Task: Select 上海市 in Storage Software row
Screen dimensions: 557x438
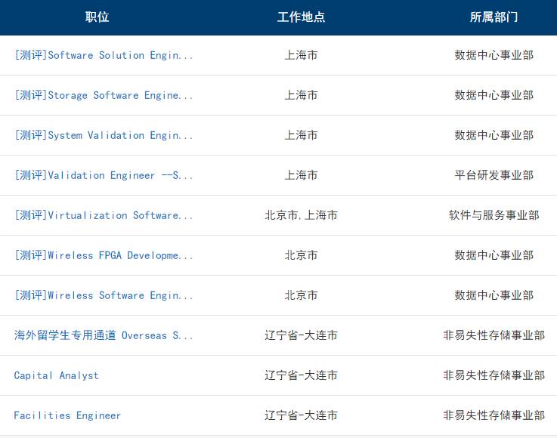Action: coord(301,95)
